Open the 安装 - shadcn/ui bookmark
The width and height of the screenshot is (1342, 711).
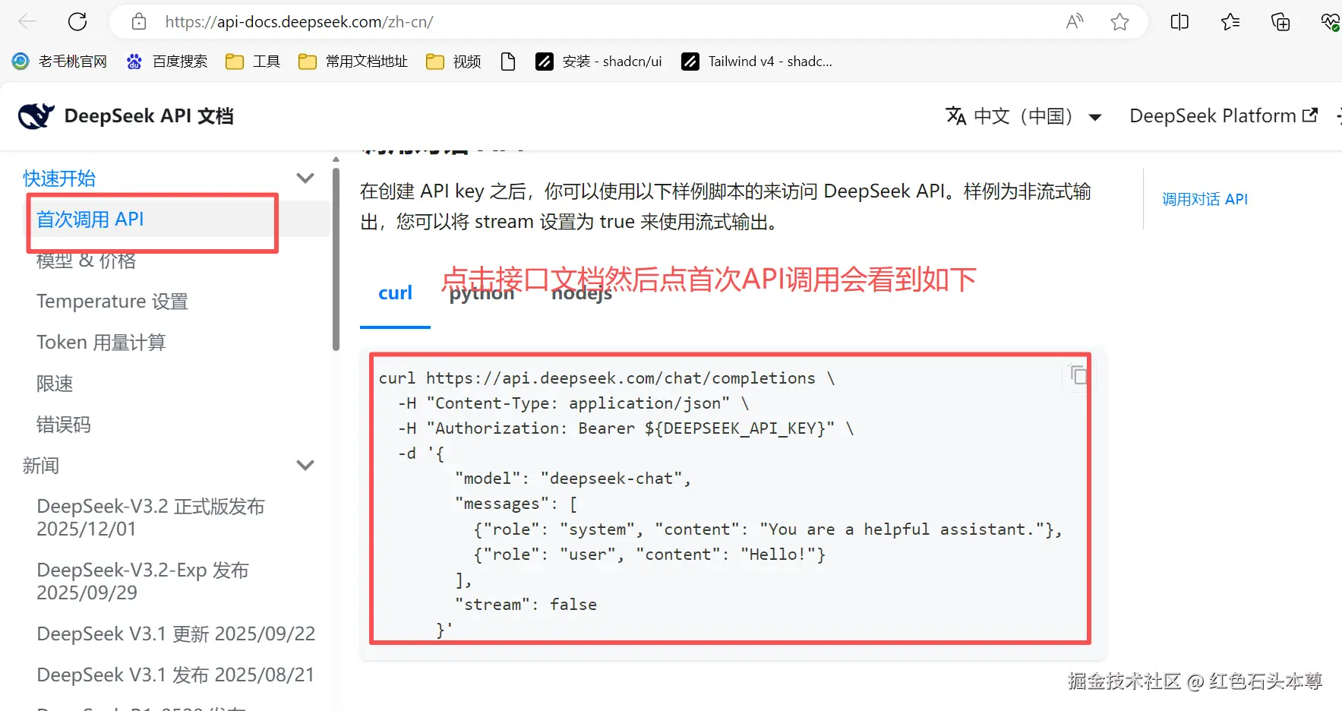pos(598,62)
